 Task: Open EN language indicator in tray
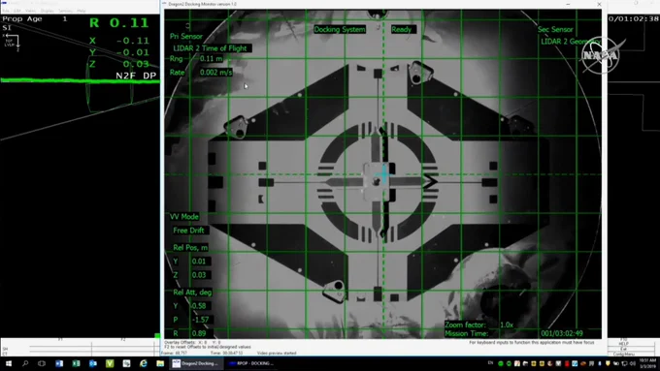pyautogui.click(x=490, y=363)
